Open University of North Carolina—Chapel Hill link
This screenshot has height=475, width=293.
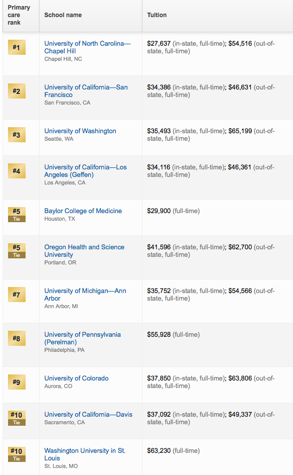pos(87,47)
